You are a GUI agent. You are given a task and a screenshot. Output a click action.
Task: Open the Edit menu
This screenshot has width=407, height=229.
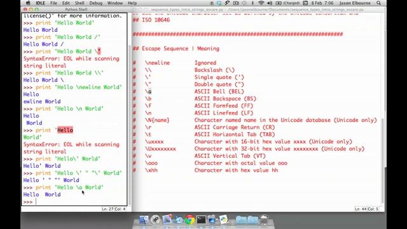66,3
